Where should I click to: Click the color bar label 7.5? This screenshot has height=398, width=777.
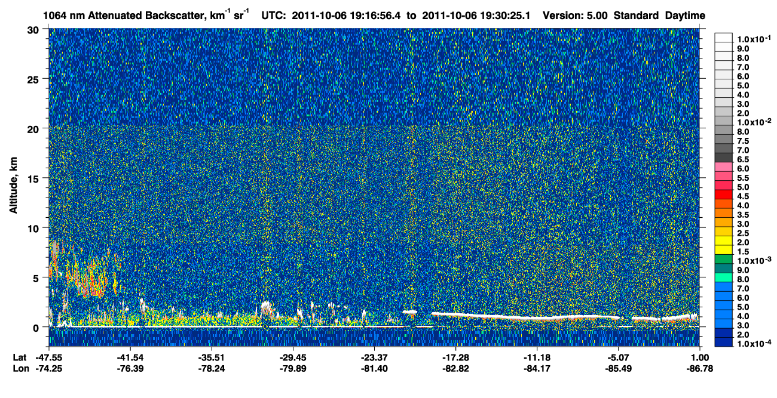744,141
